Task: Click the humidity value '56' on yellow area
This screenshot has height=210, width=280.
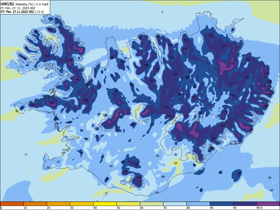Action: (176, 163)
